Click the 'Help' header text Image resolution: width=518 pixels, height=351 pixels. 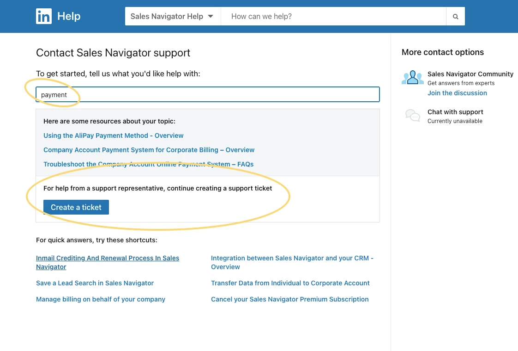tap(69, 16)
